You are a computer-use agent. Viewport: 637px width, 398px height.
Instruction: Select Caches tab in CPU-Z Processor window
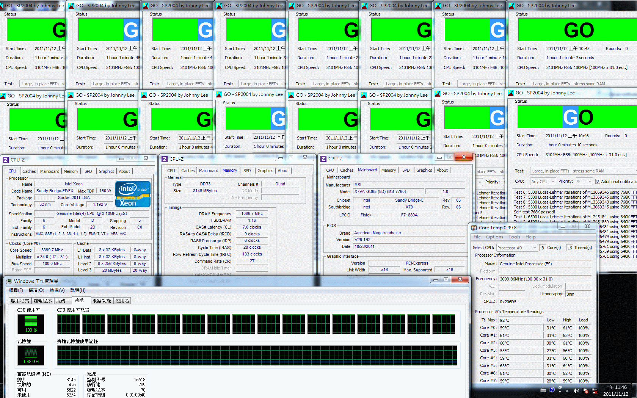(x=29, y=171)
